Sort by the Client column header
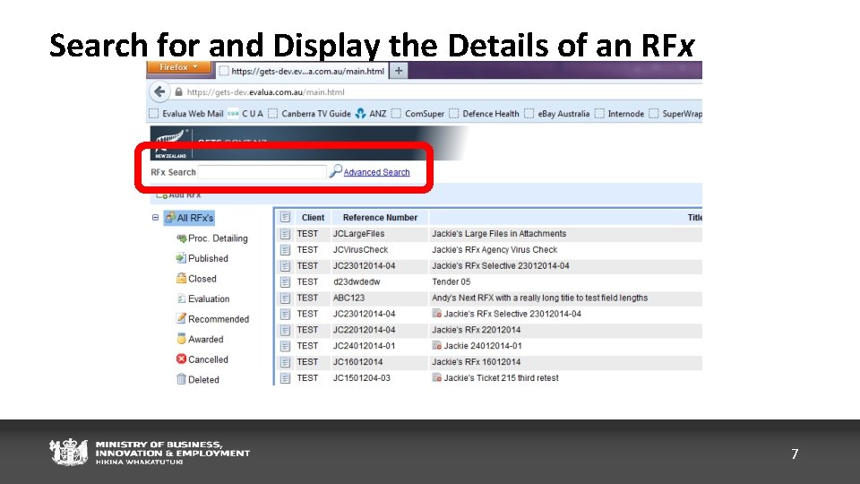This screenshot has width=860, height=484. coord(313,218)
